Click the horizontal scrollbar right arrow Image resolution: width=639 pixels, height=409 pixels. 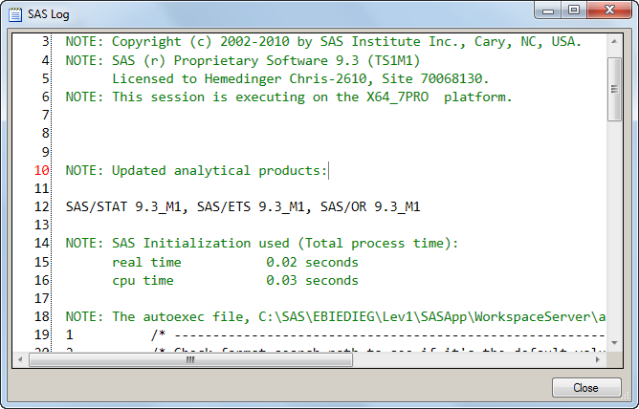[x=598, y=359]
